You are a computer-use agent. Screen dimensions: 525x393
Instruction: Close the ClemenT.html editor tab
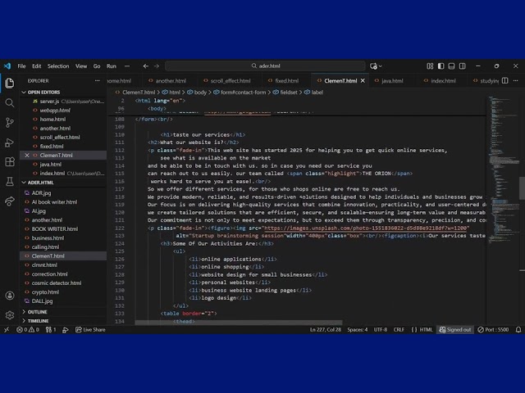[x=363, y=80]
